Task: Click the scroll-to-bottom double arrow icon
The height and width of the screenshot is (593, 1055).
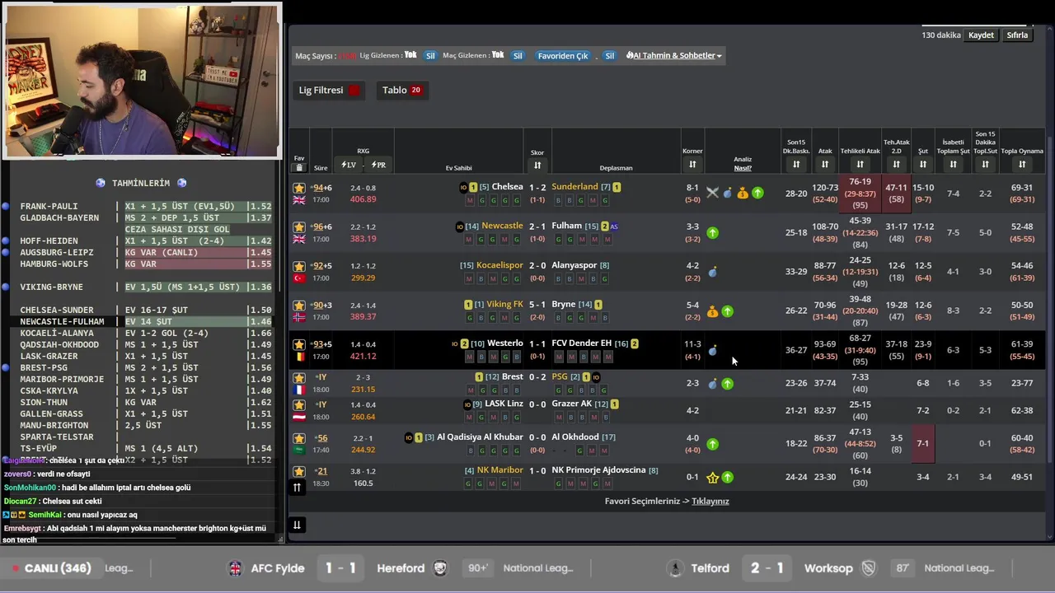Action: tap(297, 525)
